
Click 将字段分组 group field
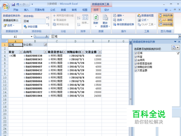61,24
